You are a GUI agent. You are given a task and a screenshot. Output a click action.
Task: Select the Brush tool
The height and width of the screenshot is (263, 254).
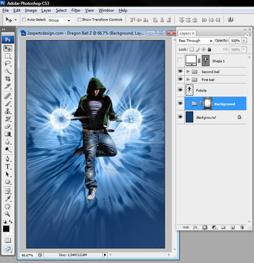pos(8,104)
